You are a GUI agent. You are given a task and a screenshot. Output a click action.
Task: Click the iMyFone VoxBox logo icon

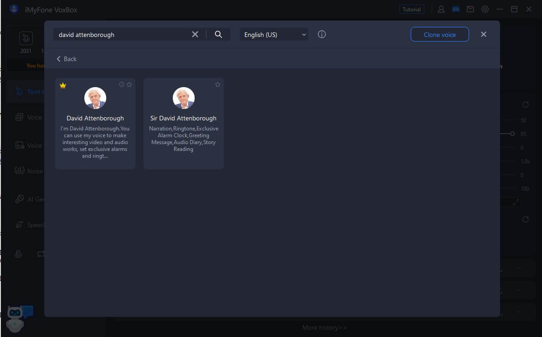[x=14, y=9]
